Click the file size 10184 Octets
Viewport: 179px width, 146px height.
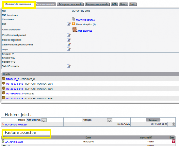123,124
